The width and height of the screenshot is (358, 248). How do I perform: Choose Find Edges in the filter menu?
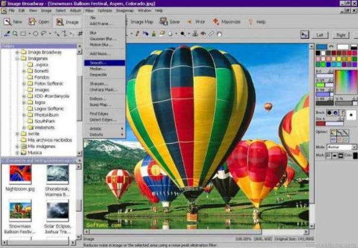(x=105, y=114)
